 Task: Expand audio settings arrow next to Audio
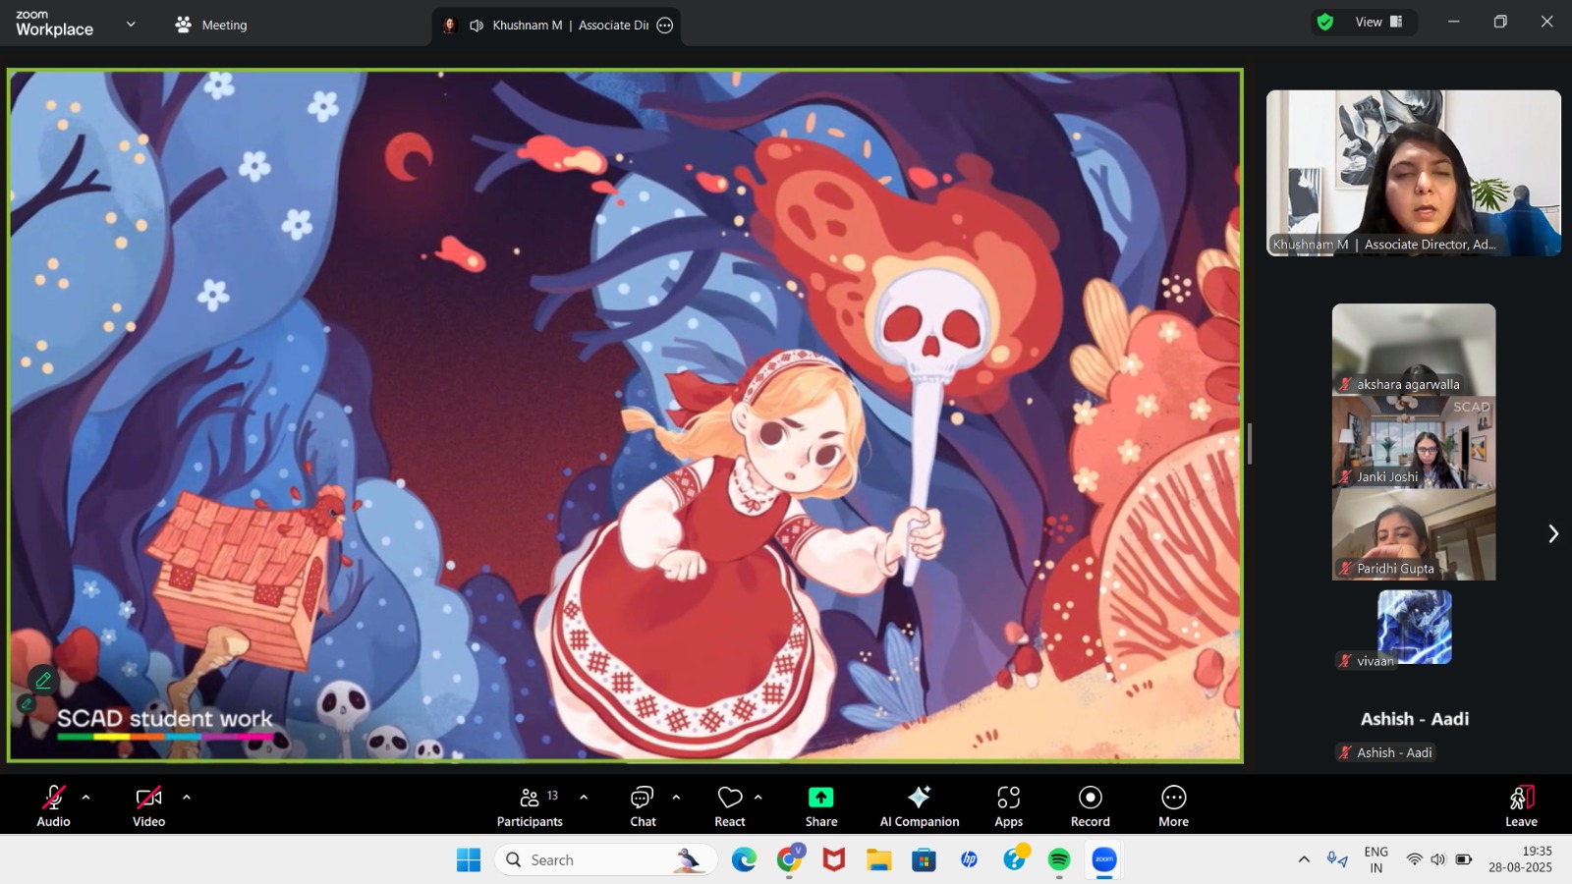click(x=86, y=798)
